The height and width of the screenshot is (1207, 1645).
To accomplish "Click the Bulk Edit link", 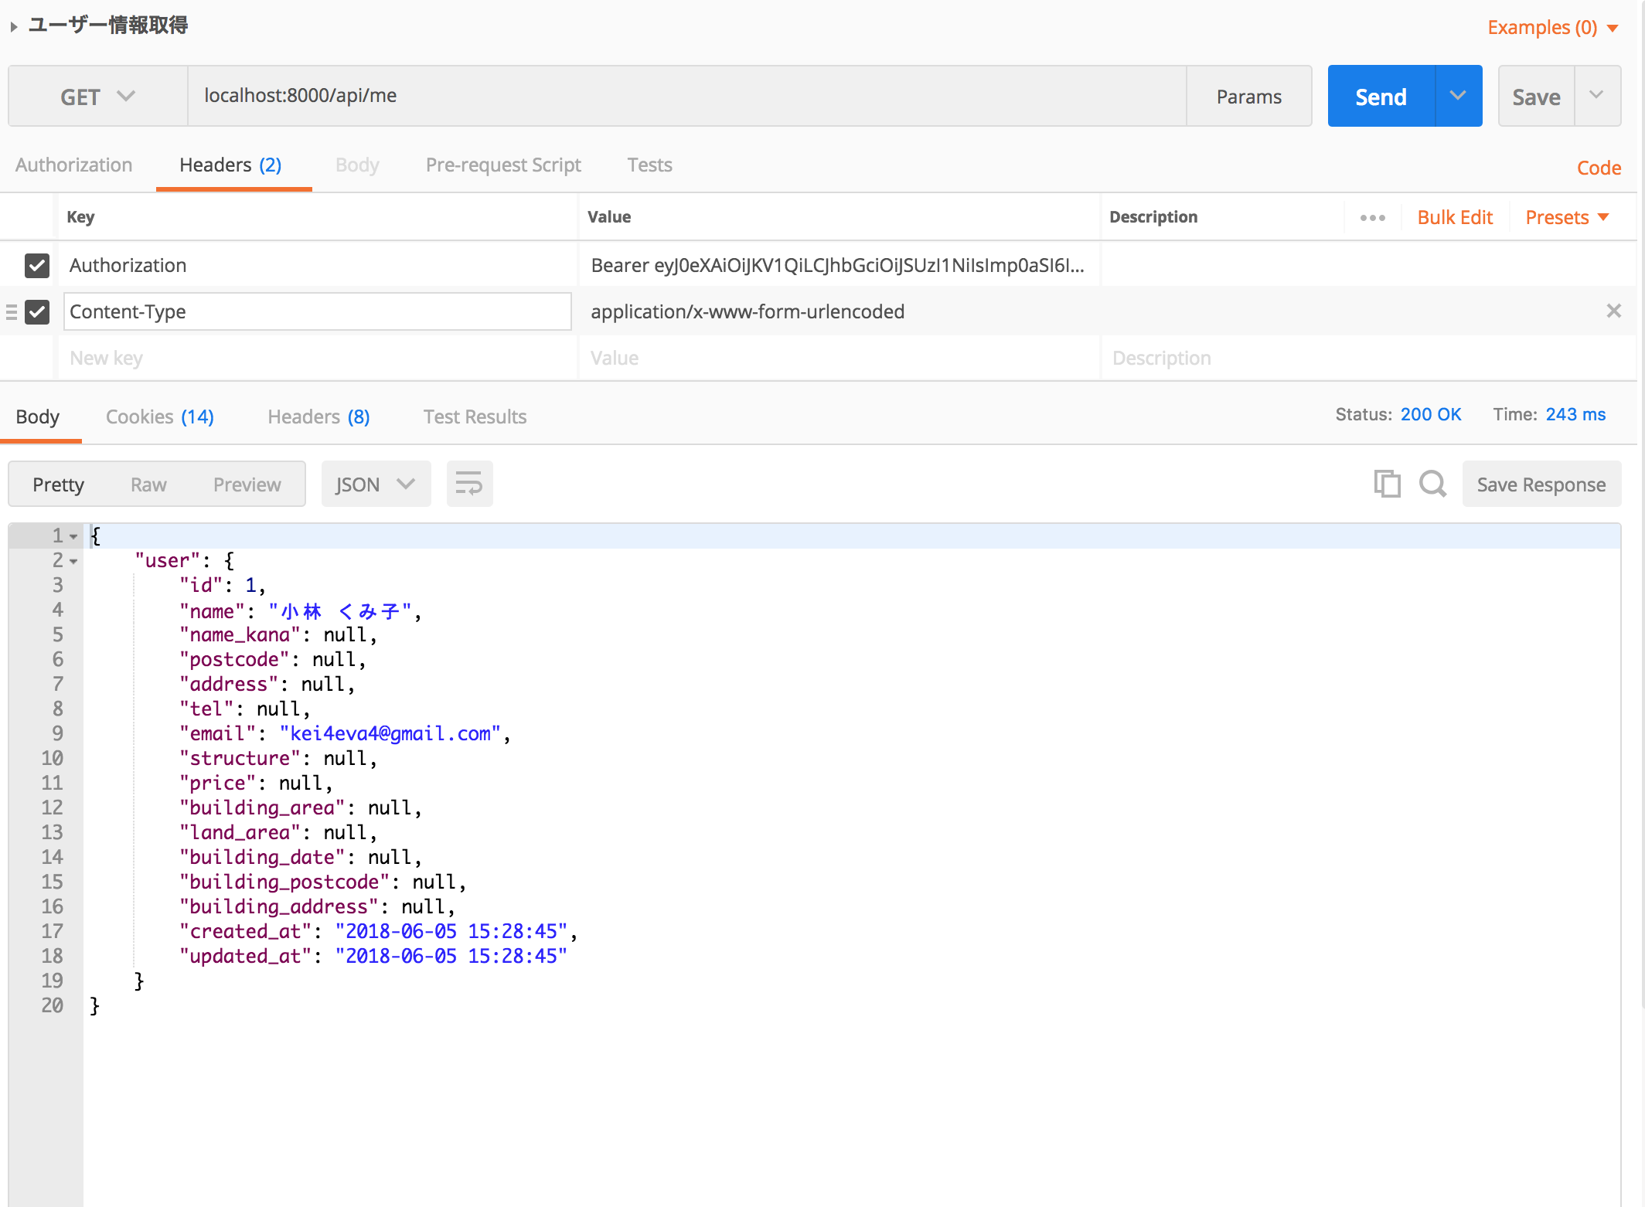I will [x=1455, y=217].
